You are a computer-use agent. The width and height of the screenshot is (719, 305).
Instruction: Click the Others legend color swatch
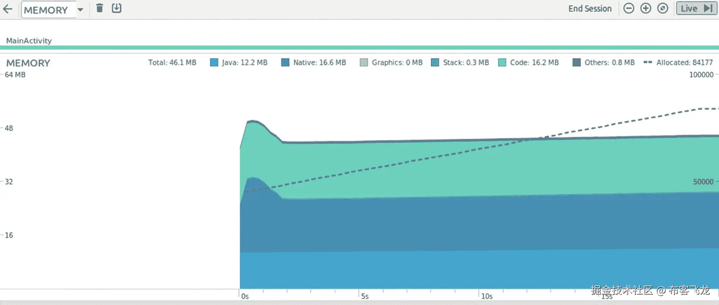click(x=576, y=62)
